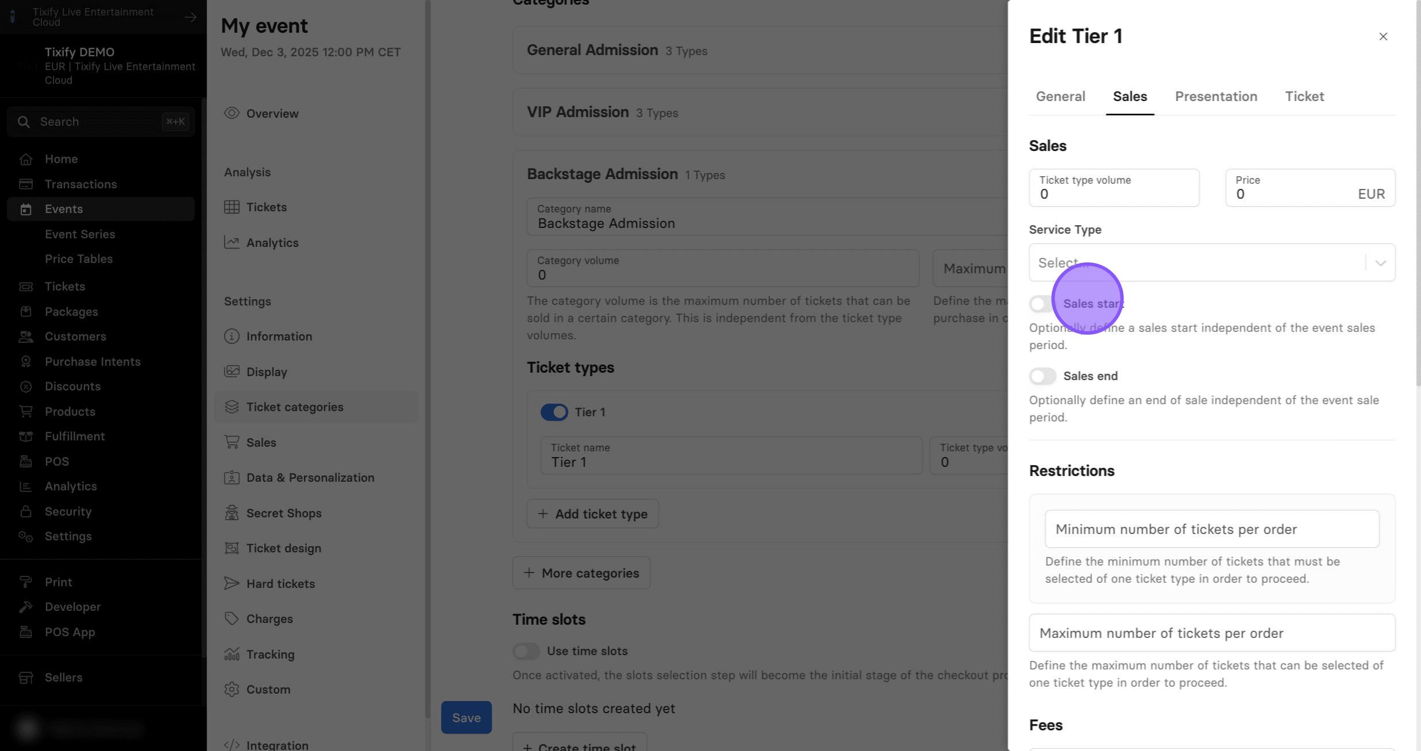Click the Fulfillment sidebar icon
This screenshot has width=1421, height=751.
click(x=26, y=436)
